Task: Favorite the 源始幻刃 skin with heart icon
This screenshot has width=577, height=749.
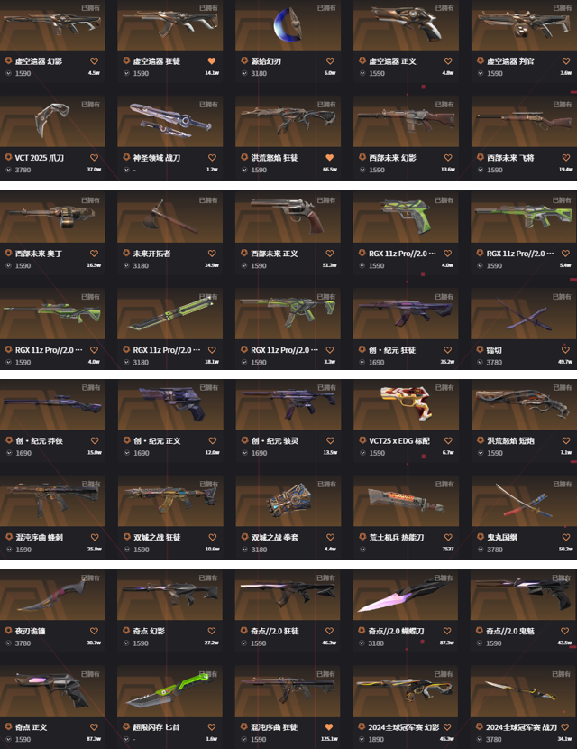Action: (x=330, y=61)
